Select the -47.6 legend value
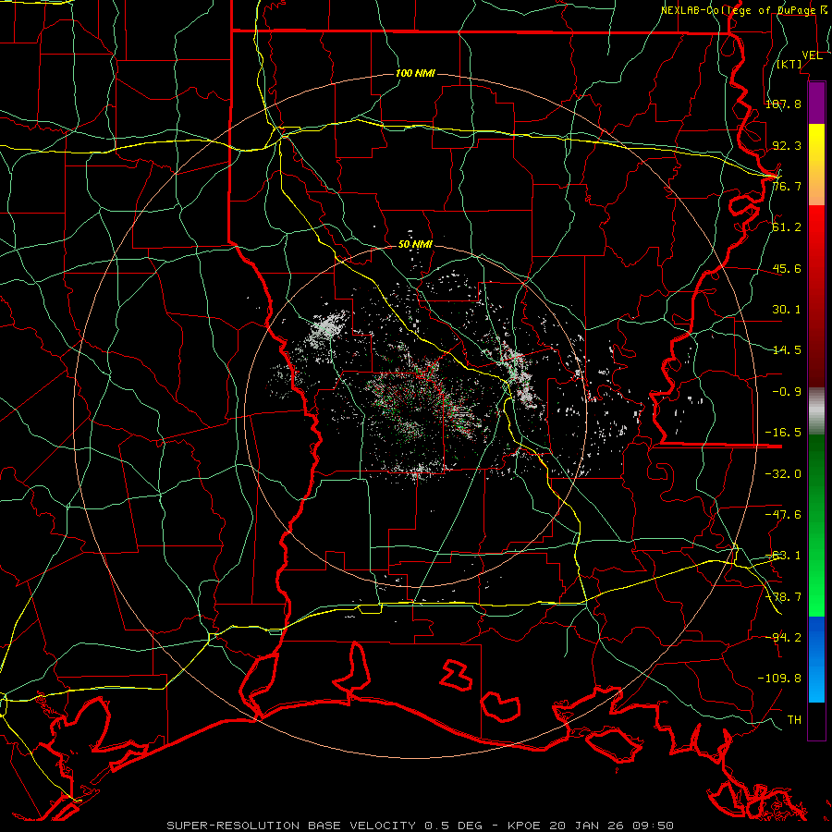832x832 pixels. [783, 515]
